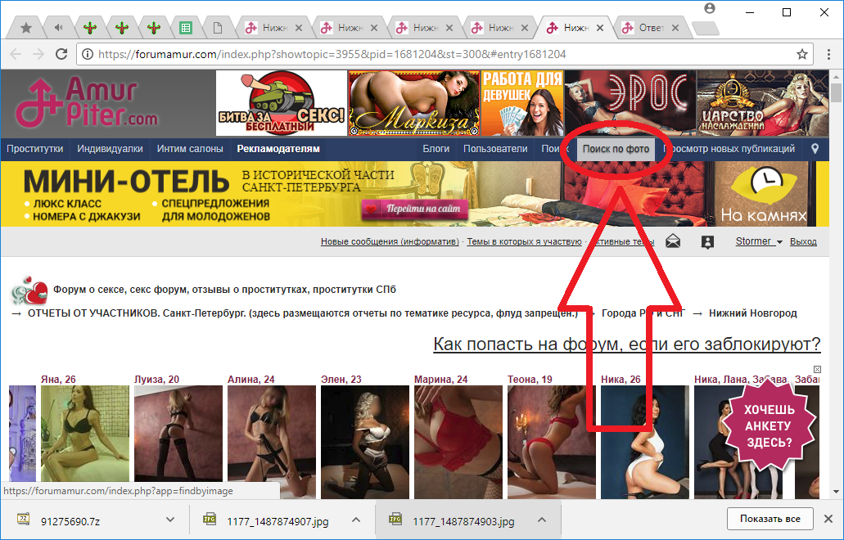Open Как попасть на форум link
The image size is (844, 540).
[x=626, y=344]
